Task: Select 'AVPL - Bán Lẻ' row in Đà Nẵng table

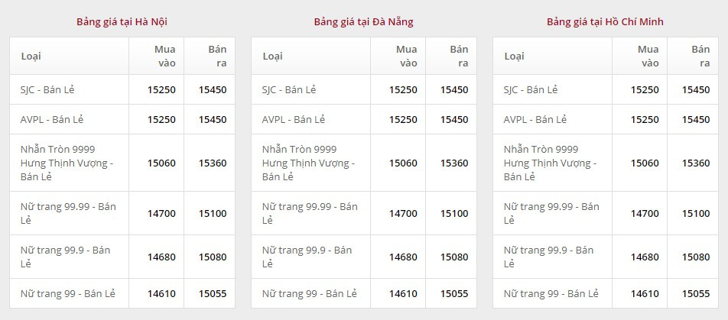Action: pyautogui.click(x=294, y=120)
